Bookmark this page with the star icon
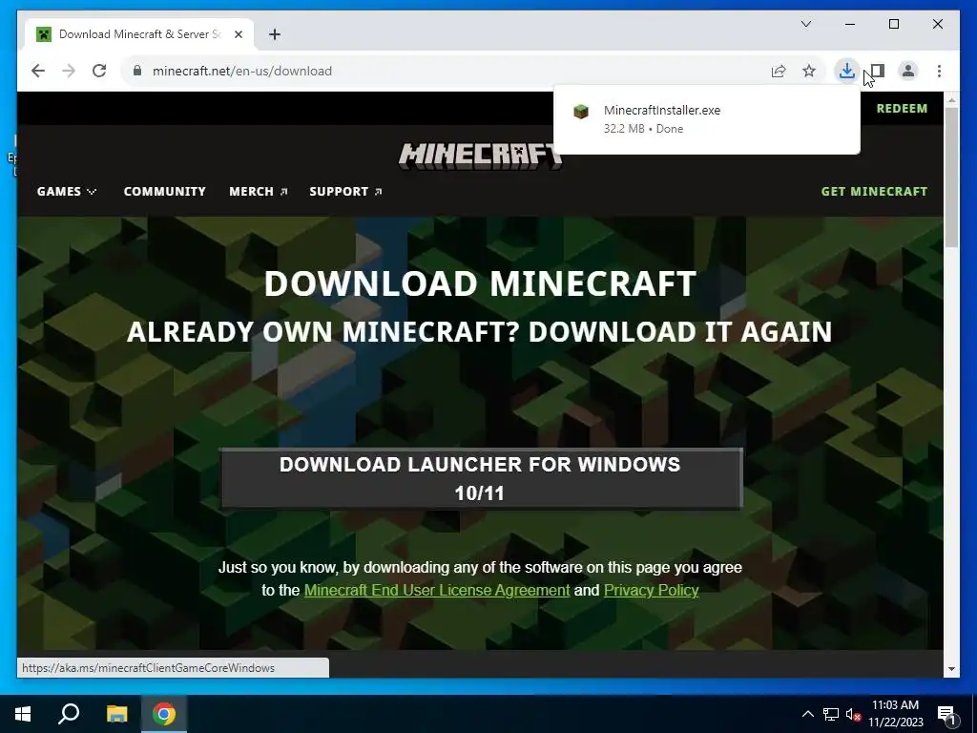Viewport: 977px width, 733px height. pos(809,71)
